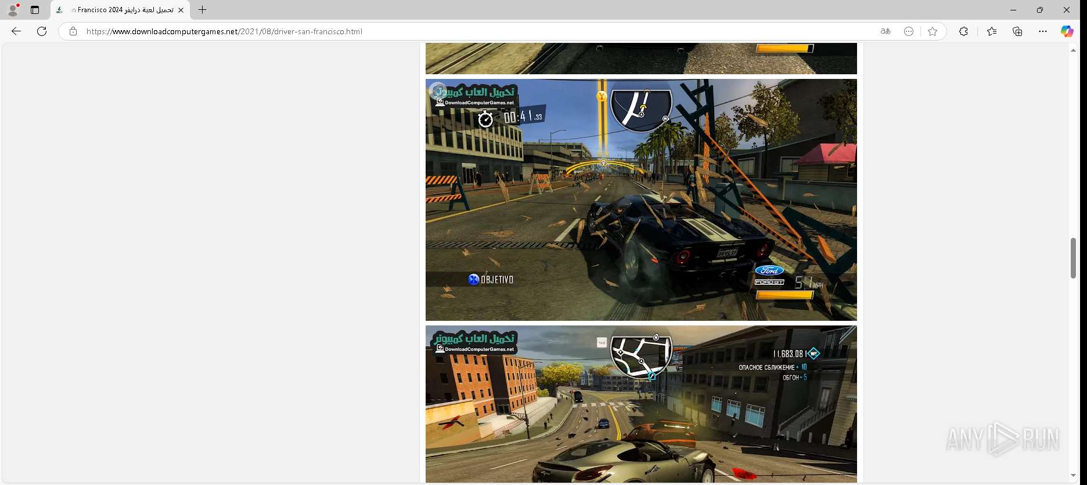Viewport: 1087px width, 485px height.
Task: Restore down the browser window
Action: (x=1040, y=10)
